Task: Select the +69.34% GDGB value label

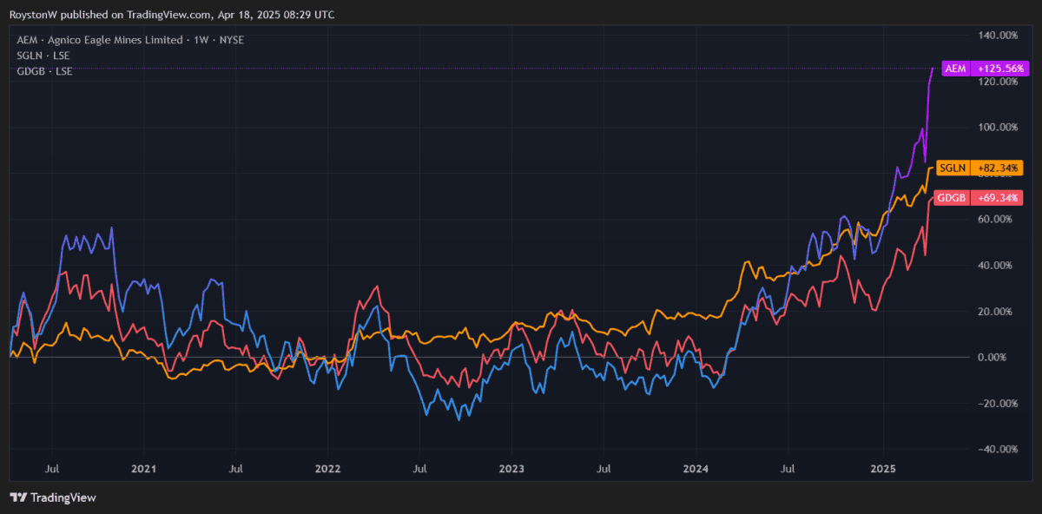Action: click(999, 199)
